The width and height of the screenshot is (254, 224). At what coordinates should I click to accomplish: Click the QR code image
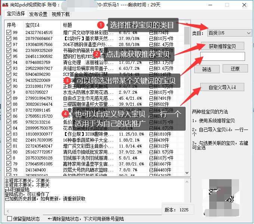[x=222, y=197]
